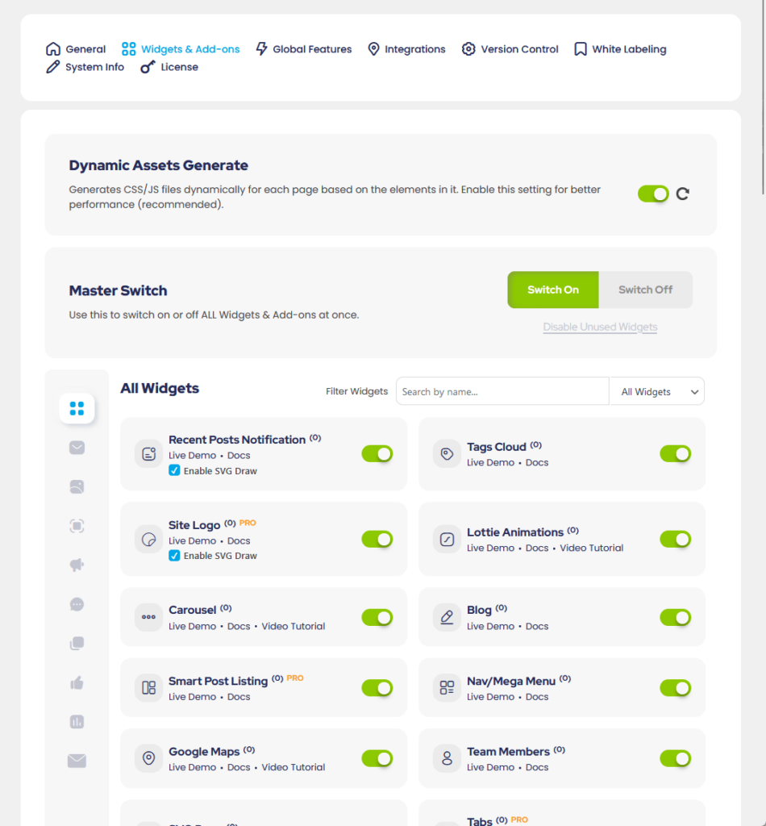Uncheck Enable SVG Draw under Site Logo

click(174, 555)
